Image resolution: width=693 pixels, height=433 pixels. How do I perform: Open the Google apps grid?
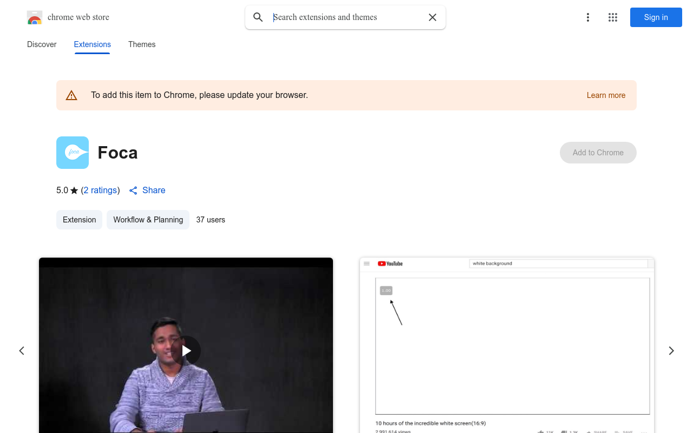[613, 17]
